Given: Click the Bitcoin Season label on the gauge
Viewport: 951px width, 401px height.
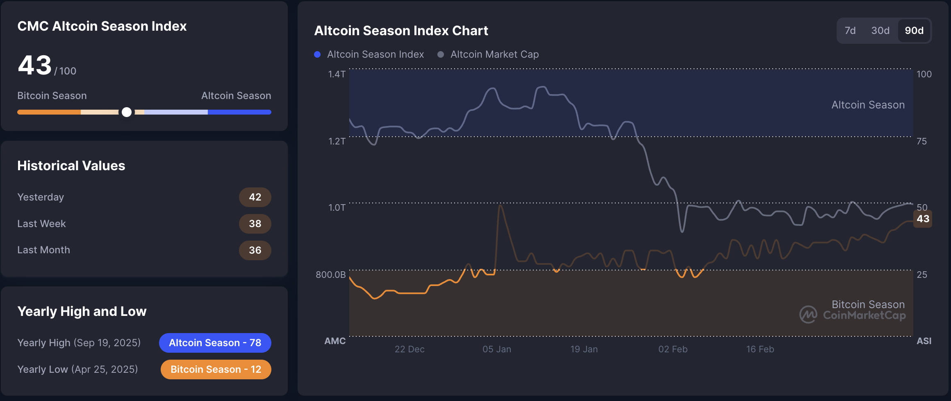Looking at the screenshot, I should 52,95.
